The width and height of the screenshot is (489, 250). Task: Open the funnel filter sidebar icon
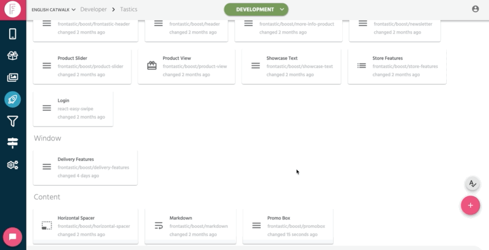pos(13,121)
